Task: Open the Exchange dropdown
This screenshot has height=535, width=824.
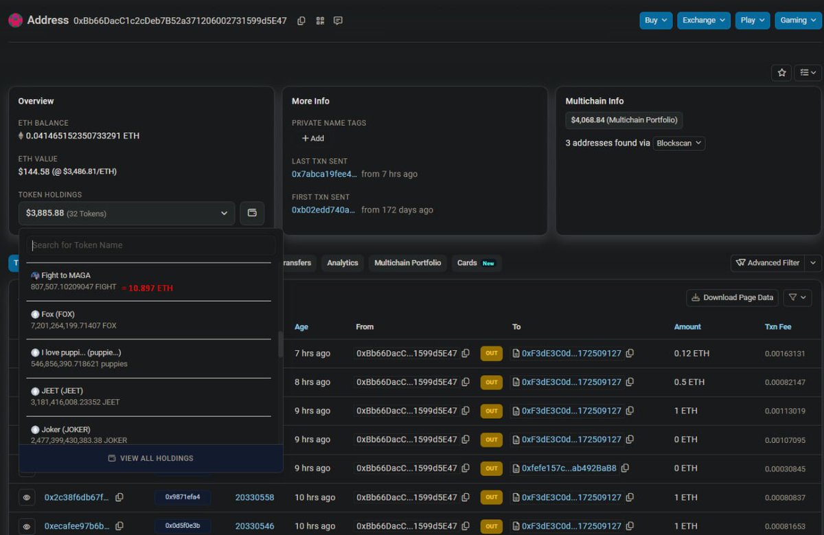Action: pyautogui.click(x=705, y=21)
